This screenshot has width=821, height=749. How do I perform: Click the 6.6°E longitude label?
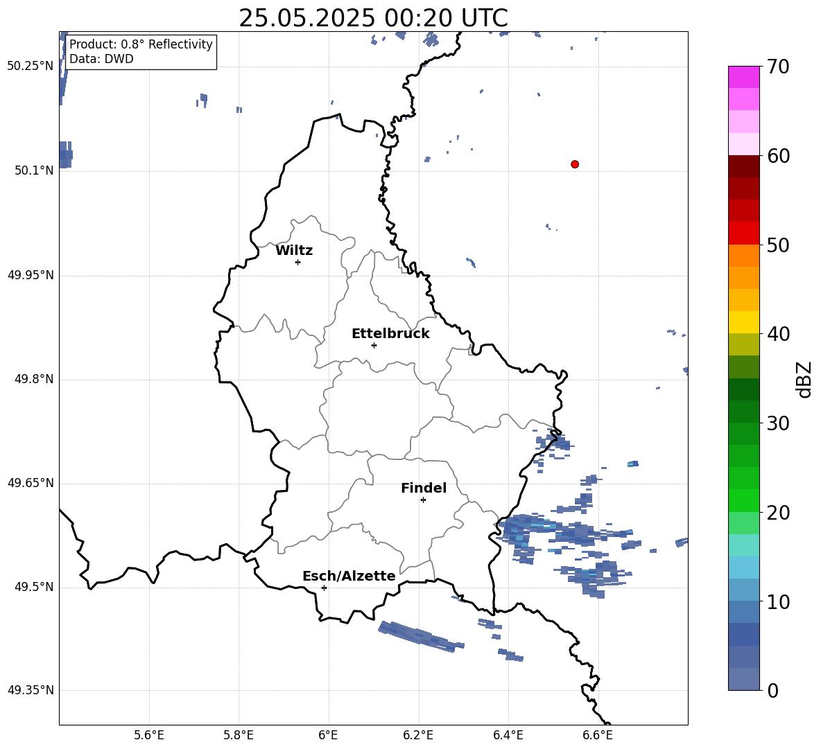[598, 735]
